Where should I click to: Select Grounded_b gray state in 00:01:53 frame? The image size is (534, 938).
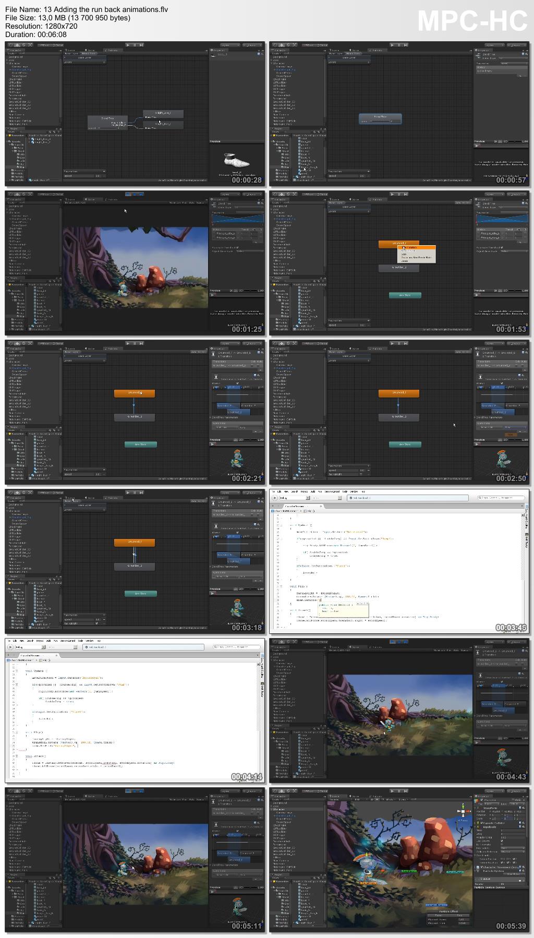coord(399,268)
